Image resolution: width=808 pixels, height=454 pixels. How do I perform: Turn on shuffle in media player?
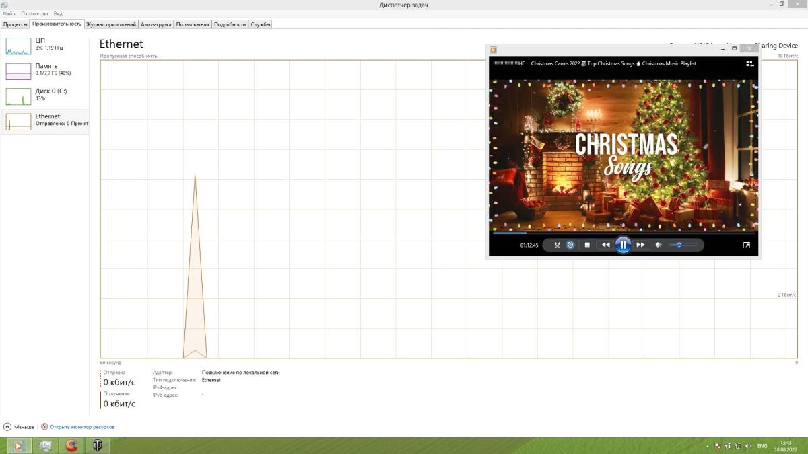[557, 245]
